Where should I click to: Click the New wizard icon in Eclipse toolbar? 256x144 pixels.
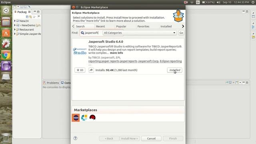(15, 7)
